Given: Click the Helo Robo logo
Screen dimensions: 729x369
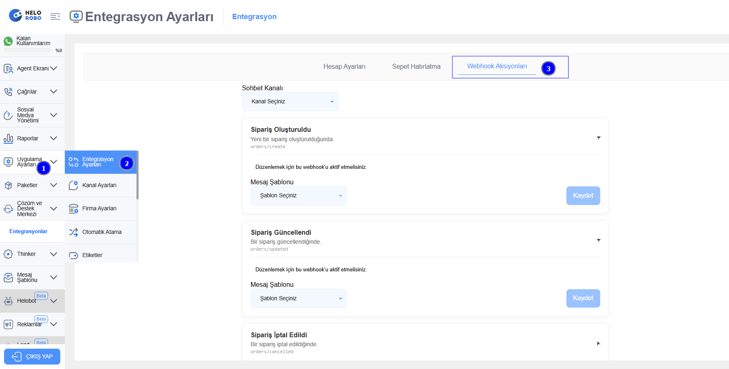Looking at the screenshot, I should [25, 15].
